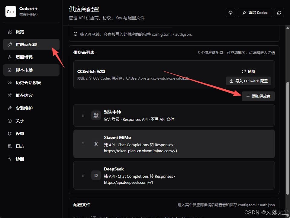Image resolution: width=290 pixels, height=218 pixels.
Task: Click the 供应商列表 heading
Action: coord(84,52)
